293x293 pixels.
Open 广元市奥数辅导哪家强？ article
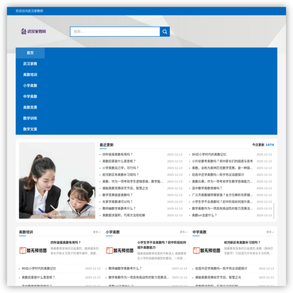(x=222, y=195)
